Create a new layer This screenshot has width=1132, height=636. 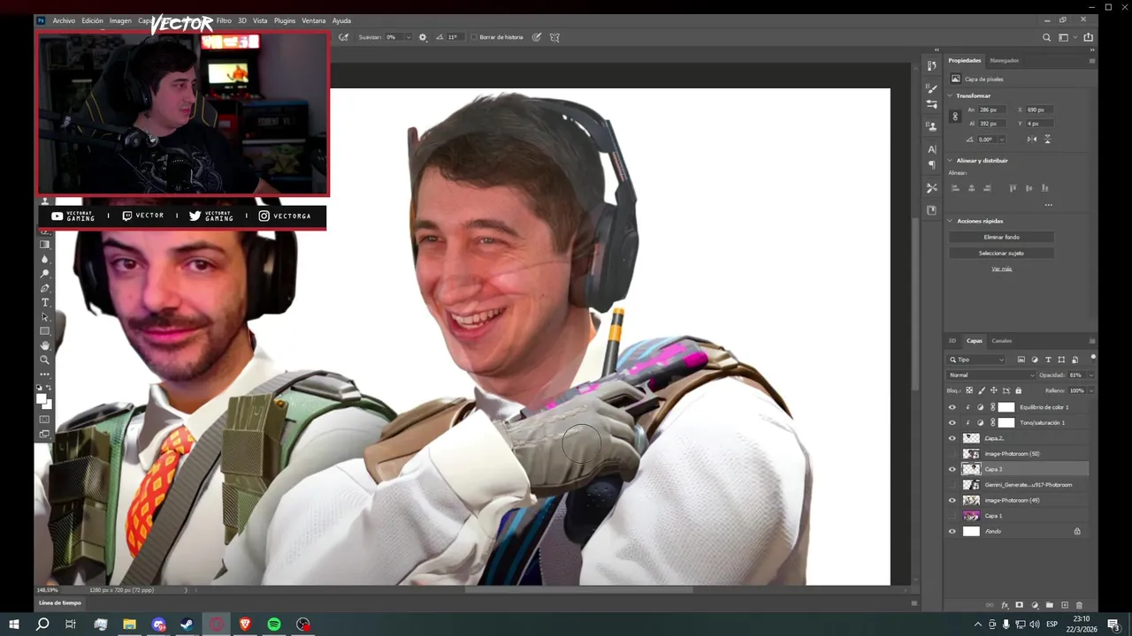click(1065, 605)
